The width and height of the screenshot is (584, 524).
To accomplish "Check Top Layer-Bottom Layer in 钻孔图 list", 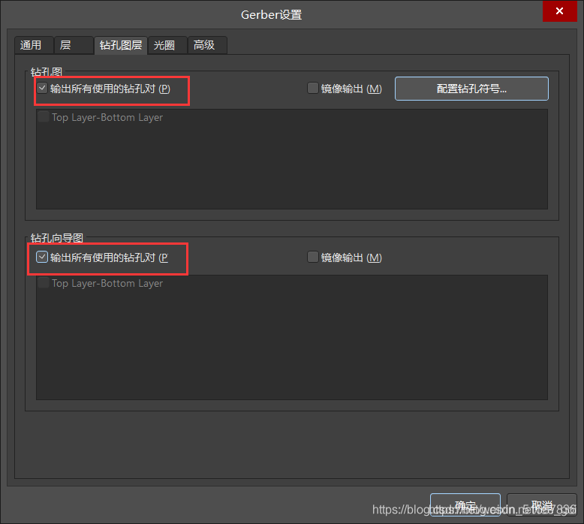I will point(44,117).
